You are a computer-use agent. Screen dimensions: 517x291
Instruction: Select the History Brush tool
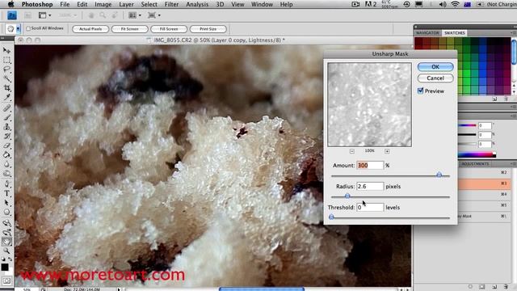(6, 136)
